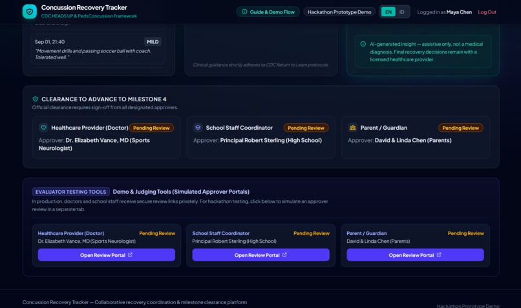The height and width of the screenshot is (308, 521).
Task: Open Review Portal for School Staff Coordinator
Action: tap(261, 255)
